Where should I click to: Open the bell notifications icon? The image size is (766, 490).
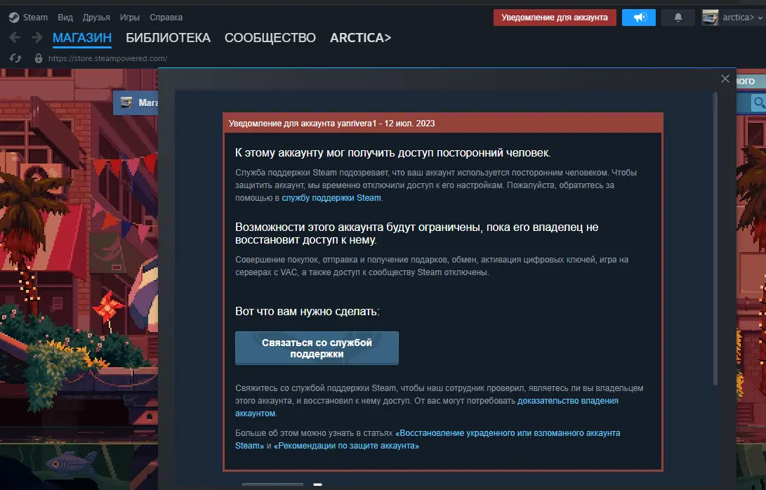click(678, 17)
